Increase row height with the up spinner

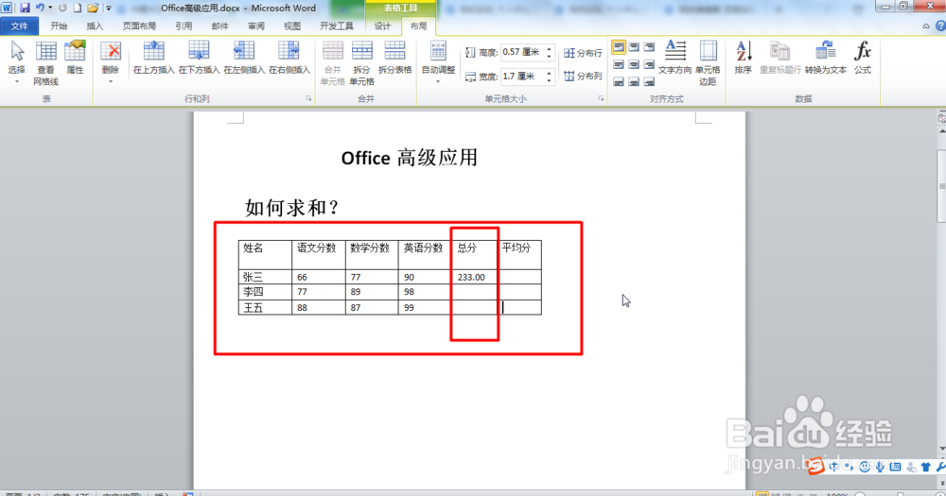pos(549,49)
